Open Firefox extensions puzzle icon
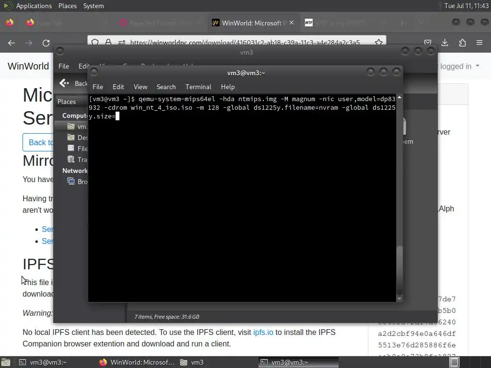 click(x=462, y=43)
